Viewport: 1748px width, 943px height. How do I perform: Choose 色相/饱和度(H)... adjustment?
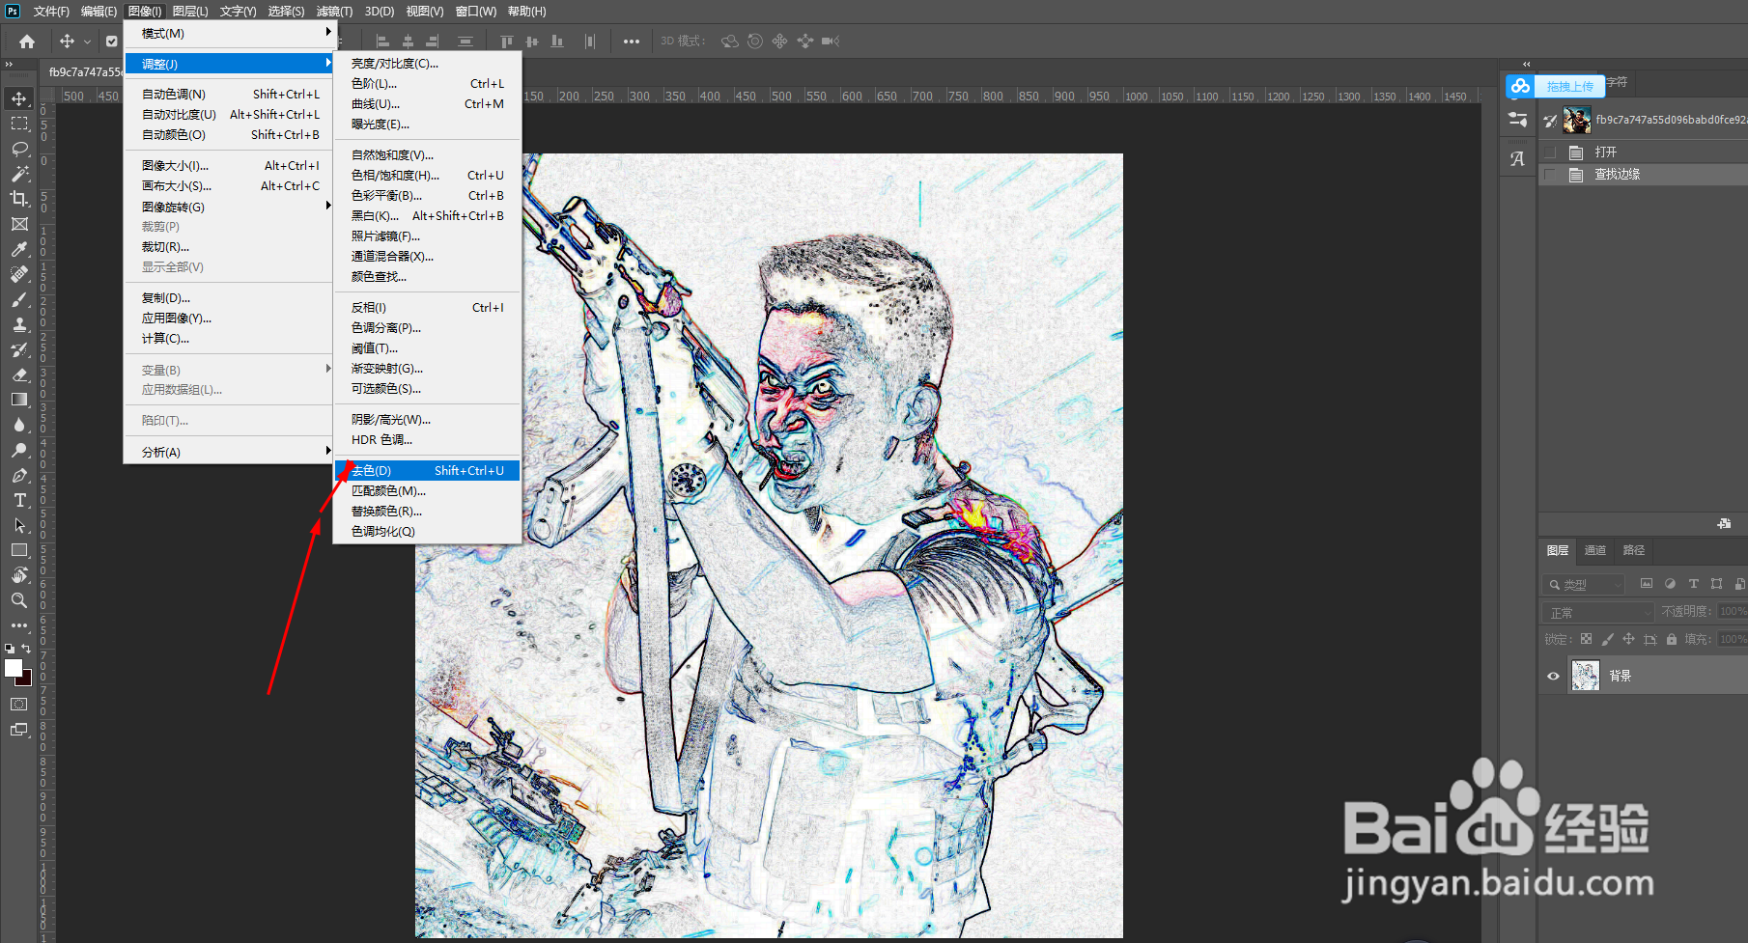tap(427, 175)
